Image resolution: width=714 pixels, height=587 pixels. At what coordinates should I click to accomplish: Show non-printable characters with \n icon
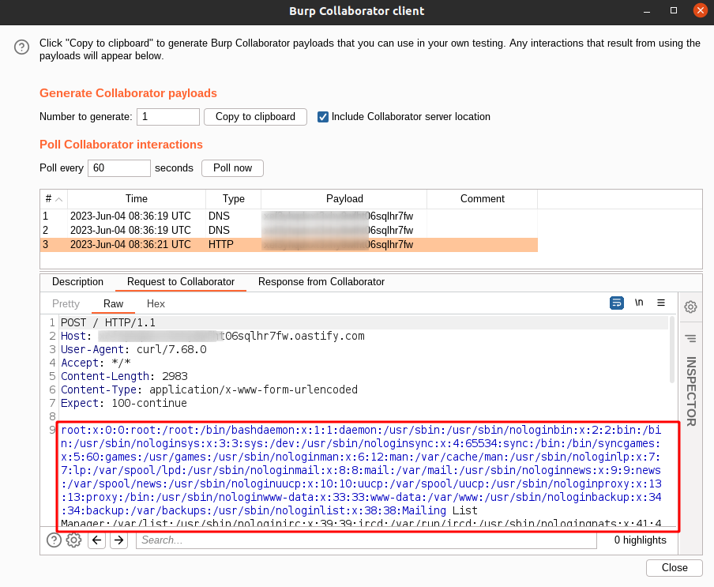639,303
